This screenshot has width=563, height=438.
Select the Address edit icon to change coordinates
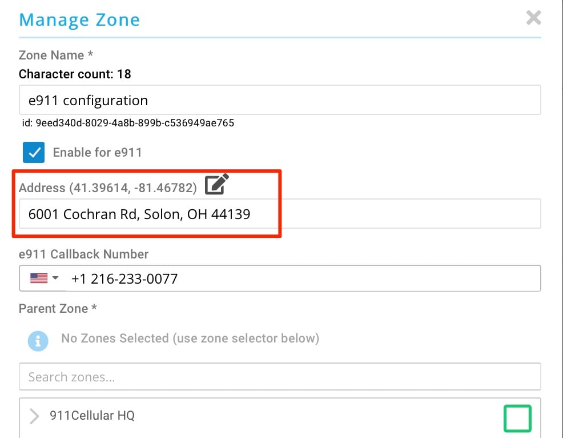coord(216,183)
